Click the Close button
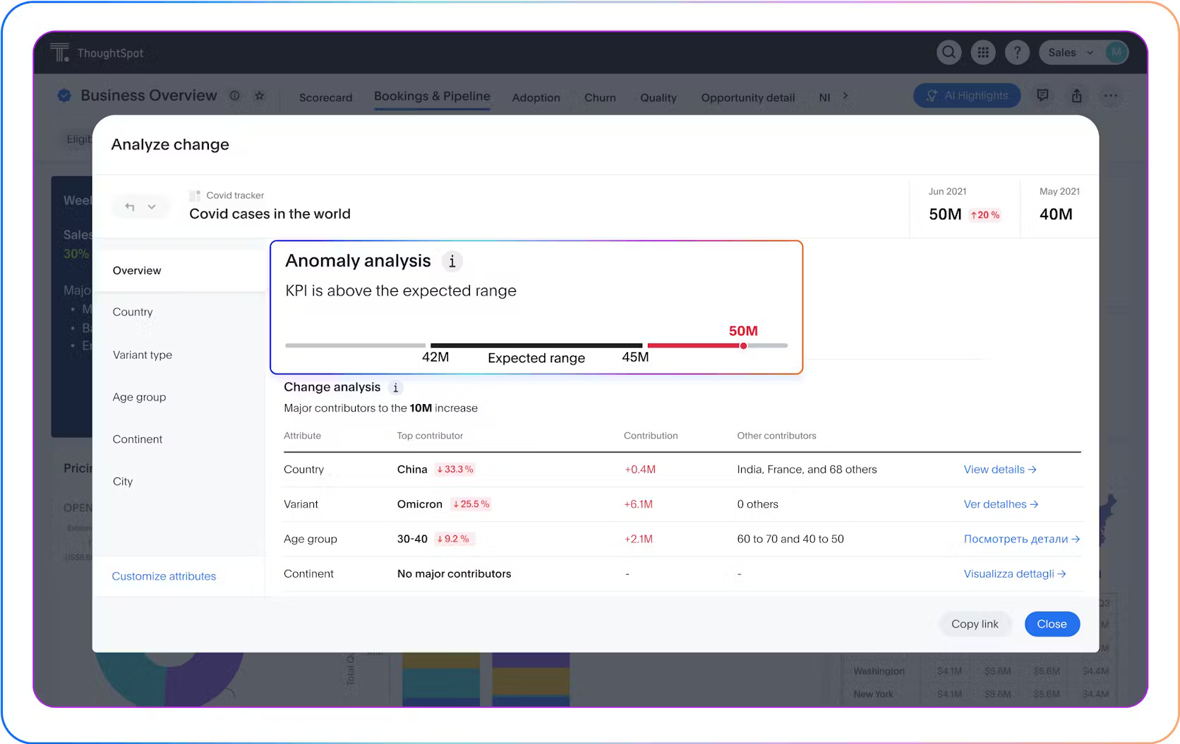Viewport: 1180px width, 744px height. click(1052, 624)
